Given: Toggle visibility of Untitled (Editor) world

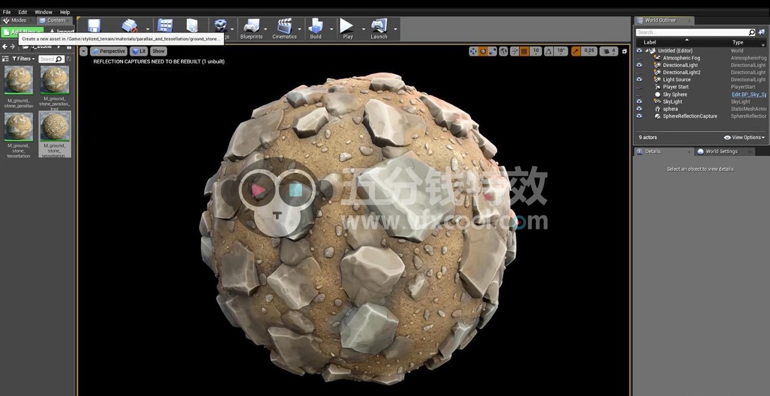Looking at the screenshot, I should pos(639,51).
